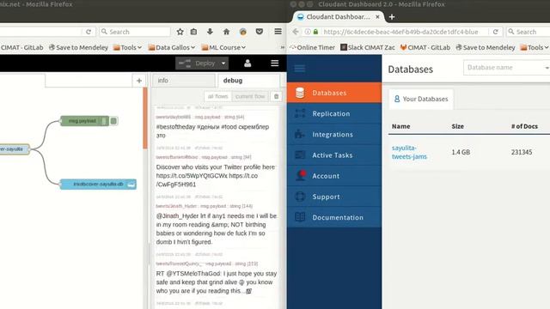Image resolution: width=550 pixels, height=309 pixels.
Task: Toggle the msg.payload debug node button
Action: click(x=113, y=121)
